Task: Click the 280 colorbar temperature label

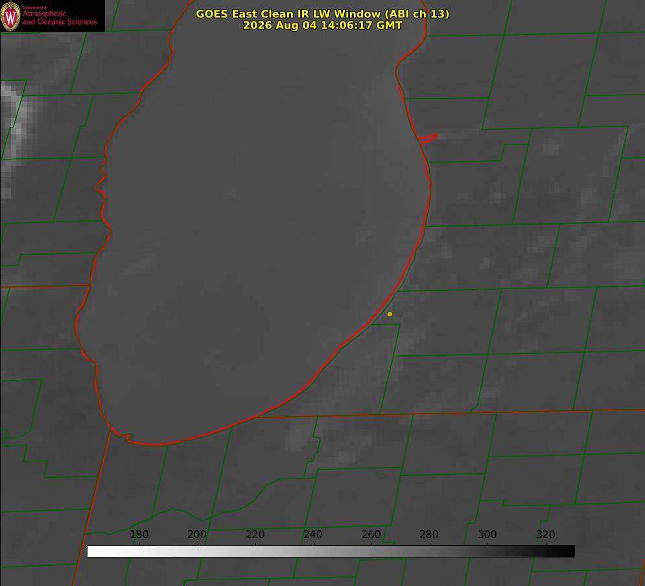Action: [429, 534]
